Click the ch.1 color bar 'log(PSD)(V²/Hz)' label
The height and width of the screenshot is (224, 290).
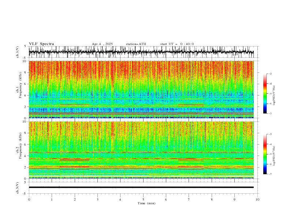point(274,96)
